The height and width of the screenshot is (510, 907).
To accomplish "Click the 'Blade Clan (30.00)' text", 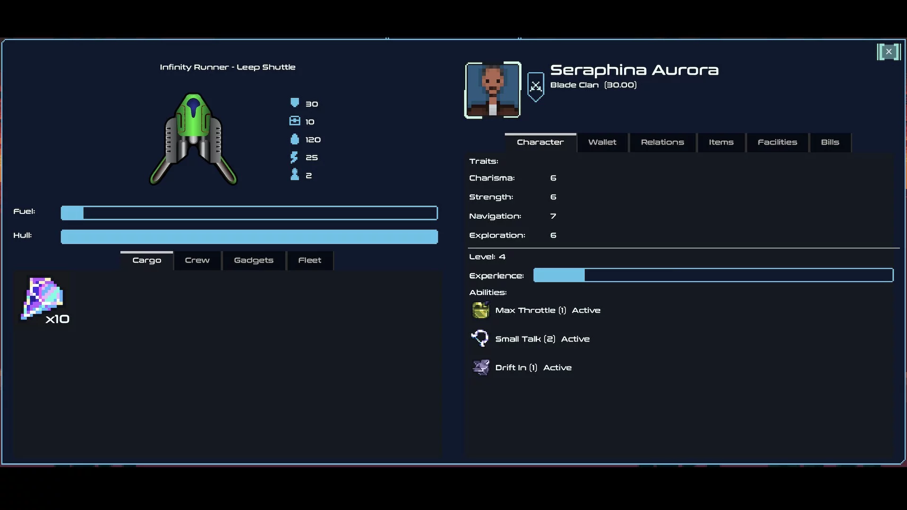I will tap(593, 85).
